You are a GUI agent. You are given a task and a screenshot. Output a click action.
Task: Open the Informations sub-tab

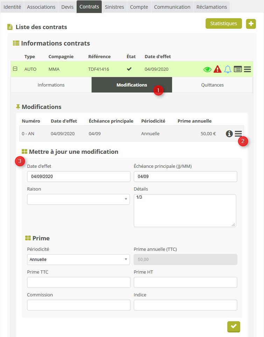51,85
